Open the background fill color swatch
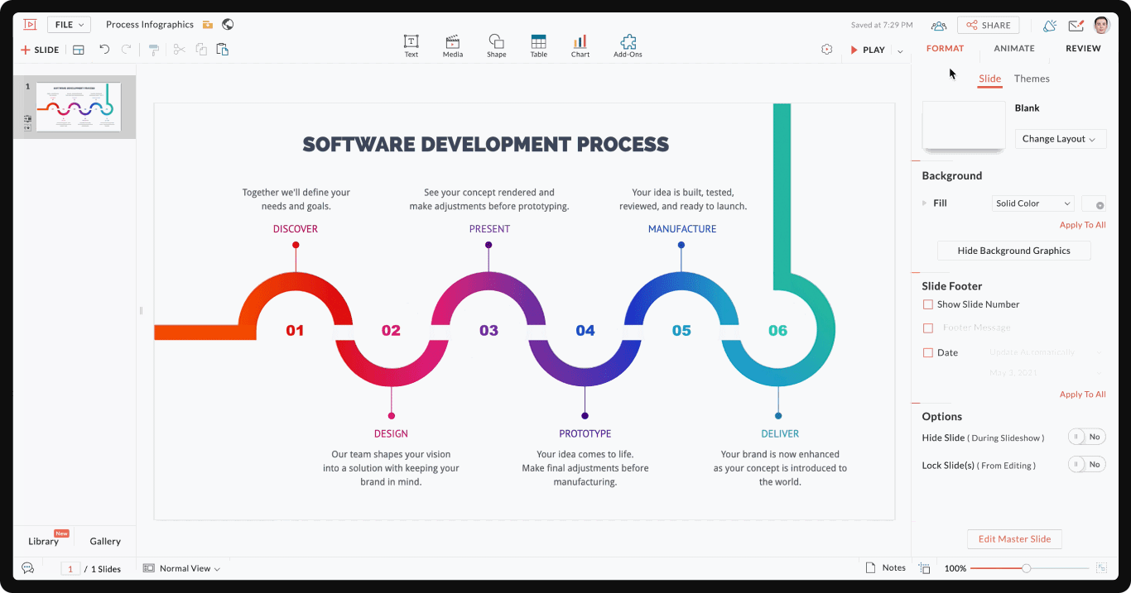Screen dimensions: 1131x593 1094,203
